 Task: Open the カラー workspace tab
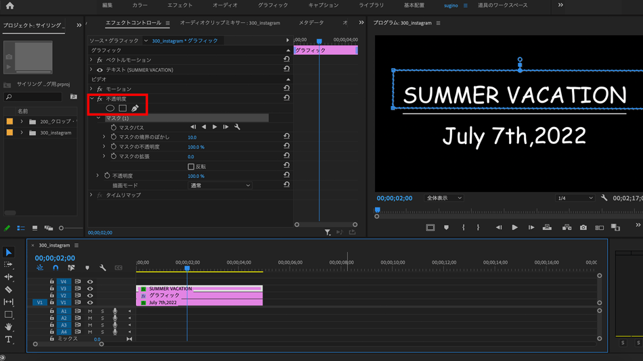click(x=140, y=5)
